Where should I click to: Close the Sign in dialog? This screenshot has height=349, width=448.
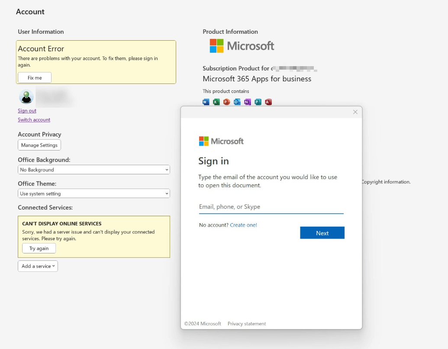point(355,112)
